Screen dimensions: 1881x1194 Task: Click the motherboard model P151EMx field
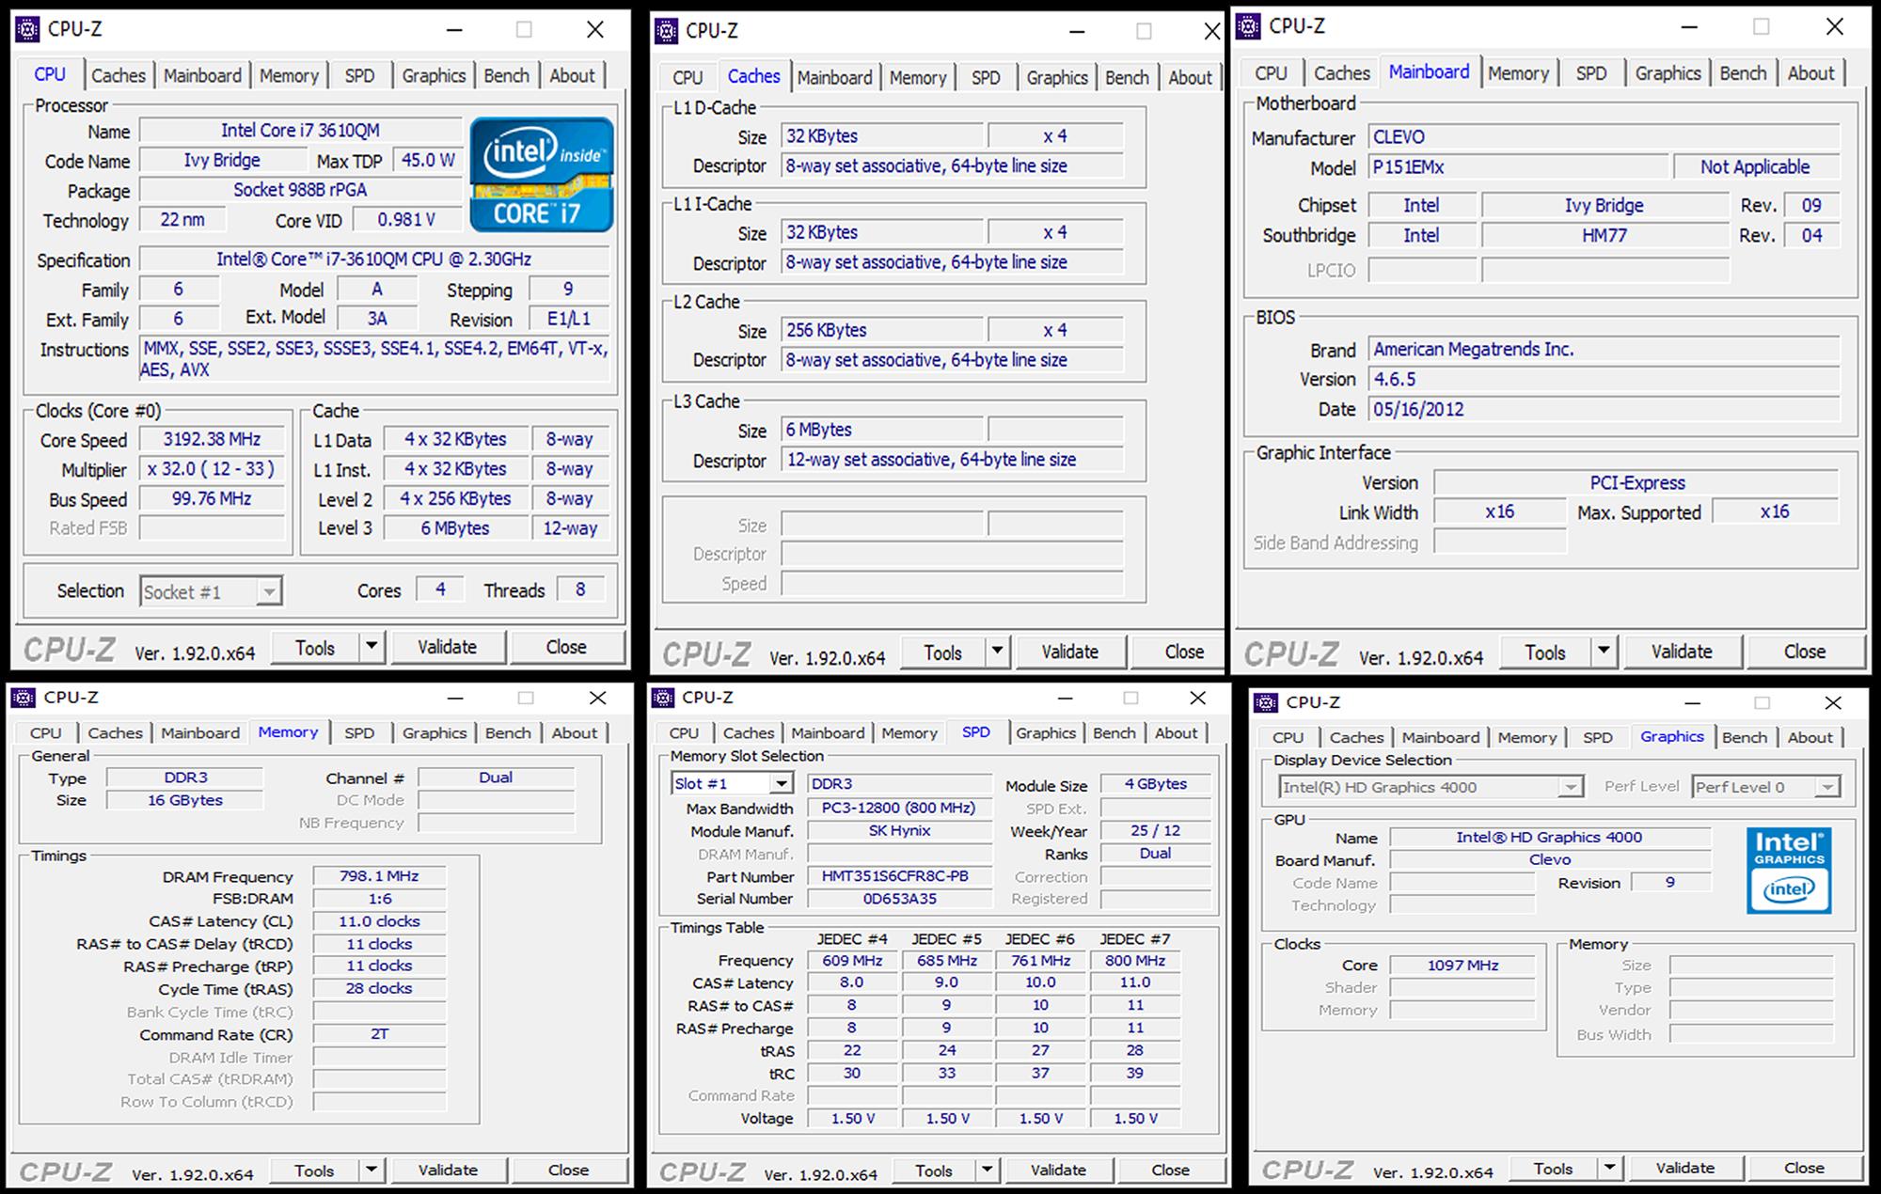pos(1518,167)
